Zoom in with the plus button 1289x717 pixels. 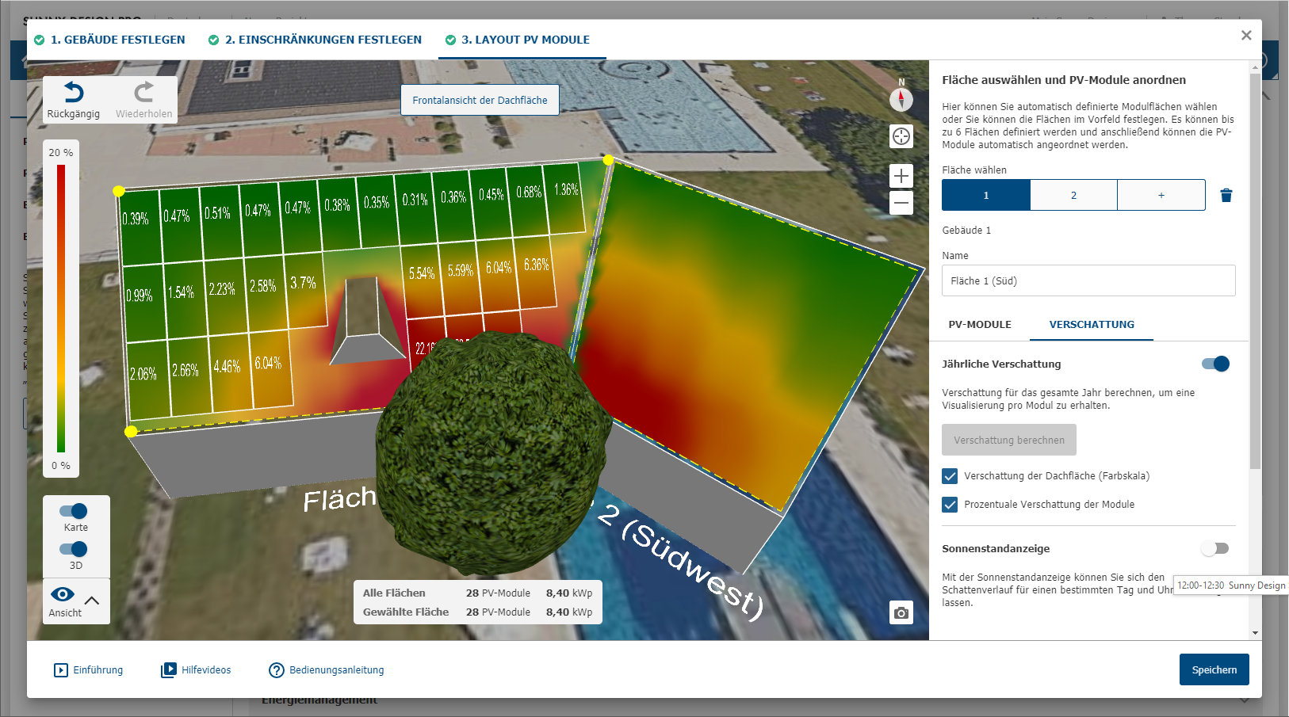tap(901, 175)
